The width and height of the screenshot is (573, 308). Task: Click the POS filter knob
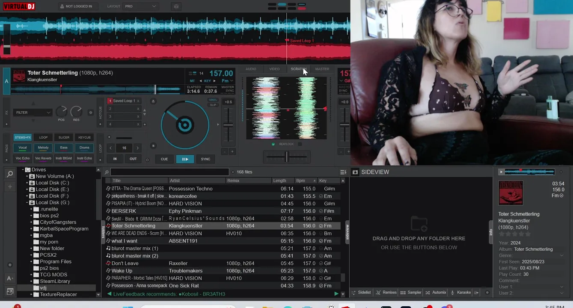click(x=61, y=112)
